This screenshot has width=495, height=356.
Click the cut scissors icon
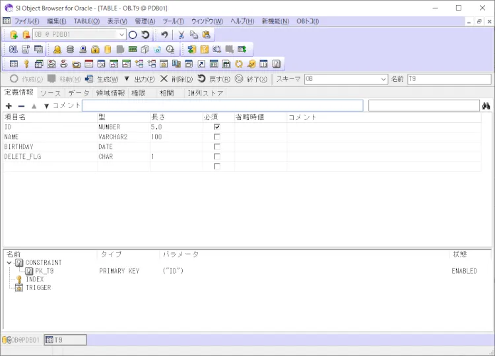pyautogui.click(x=181, y=35)
